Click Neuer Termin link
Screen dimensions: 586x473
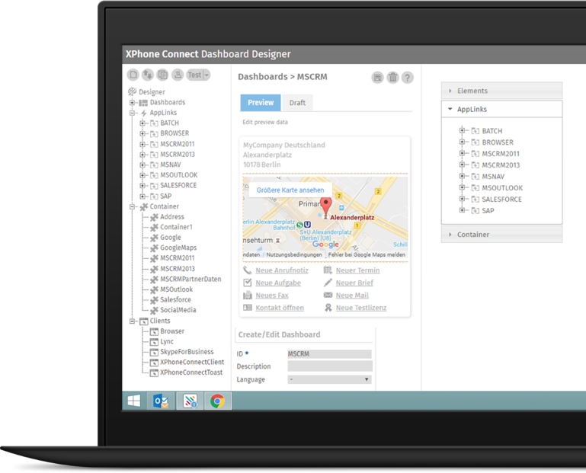click(x=357, y=270)
